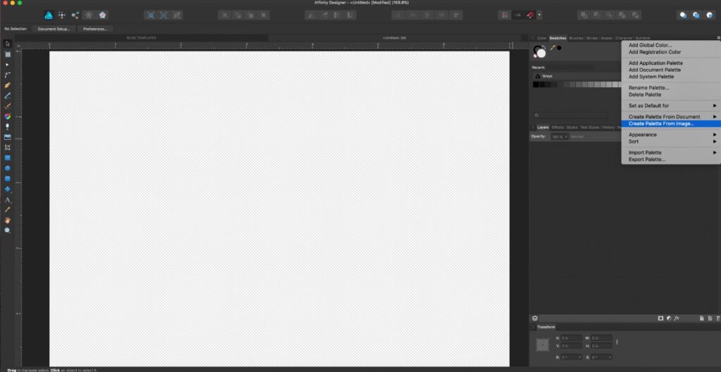
Task: Select the Rectangle shape tool
Action: pos(7,158)
